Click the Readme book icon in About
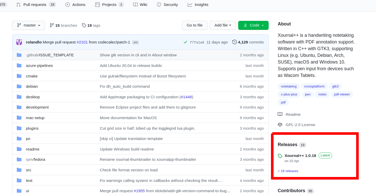This screenshot has height=195, width=376. click(280, 114)
